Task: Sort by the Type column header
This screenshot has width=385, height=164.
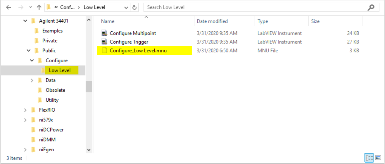Action: point(263,21)
